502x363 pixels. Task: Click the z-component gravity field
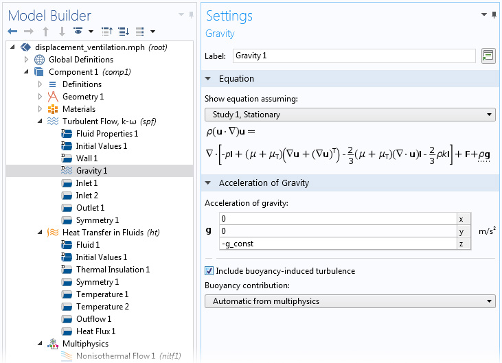(337, 244)
